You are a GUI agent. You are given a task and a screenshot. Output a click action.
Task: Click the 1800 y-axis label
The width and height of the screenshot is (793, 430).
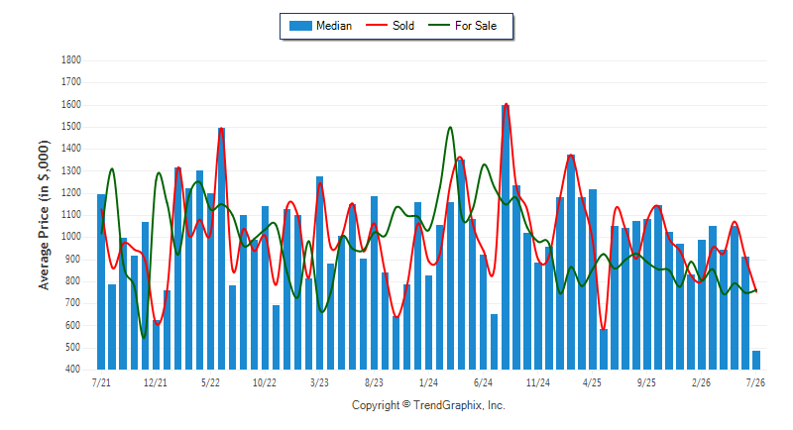coord(71,60)
